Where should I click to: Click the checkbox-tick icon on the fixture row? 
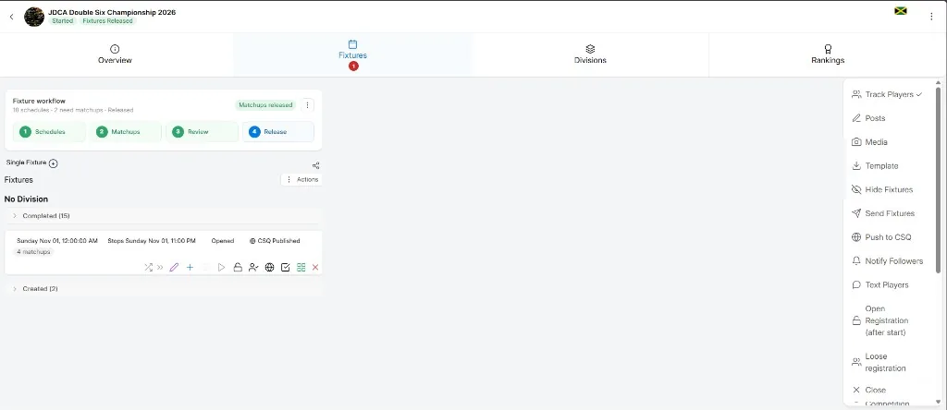[286, 267]
